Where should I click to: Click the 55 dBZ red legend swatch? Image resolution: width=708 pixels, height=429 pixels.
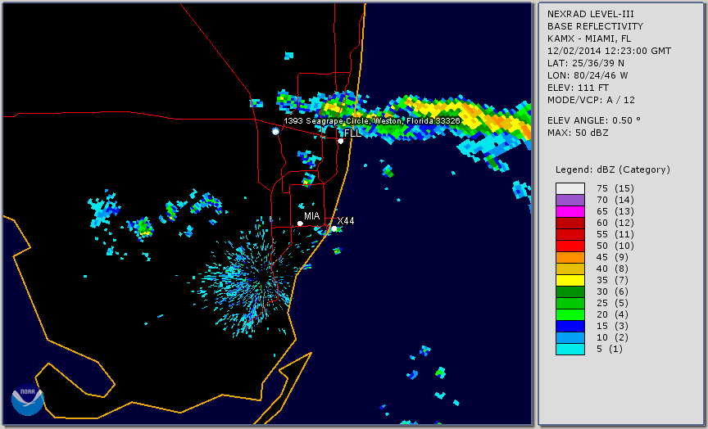pos(570,235)
